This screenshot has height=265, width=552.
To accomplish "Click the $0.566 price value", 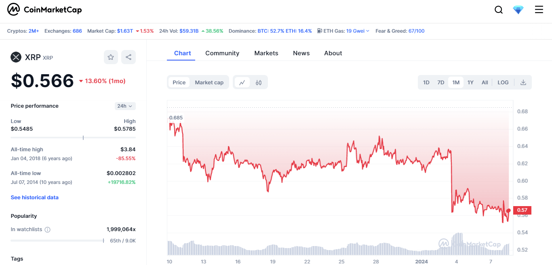I will pos(42,81).
